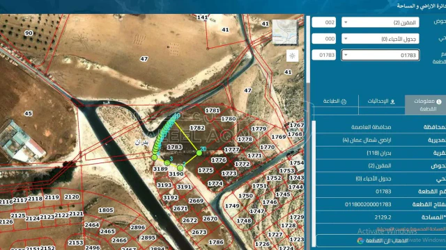Click parcel label 90 on the map
This screenshot has width=446, height=250.
coord(29,33)
